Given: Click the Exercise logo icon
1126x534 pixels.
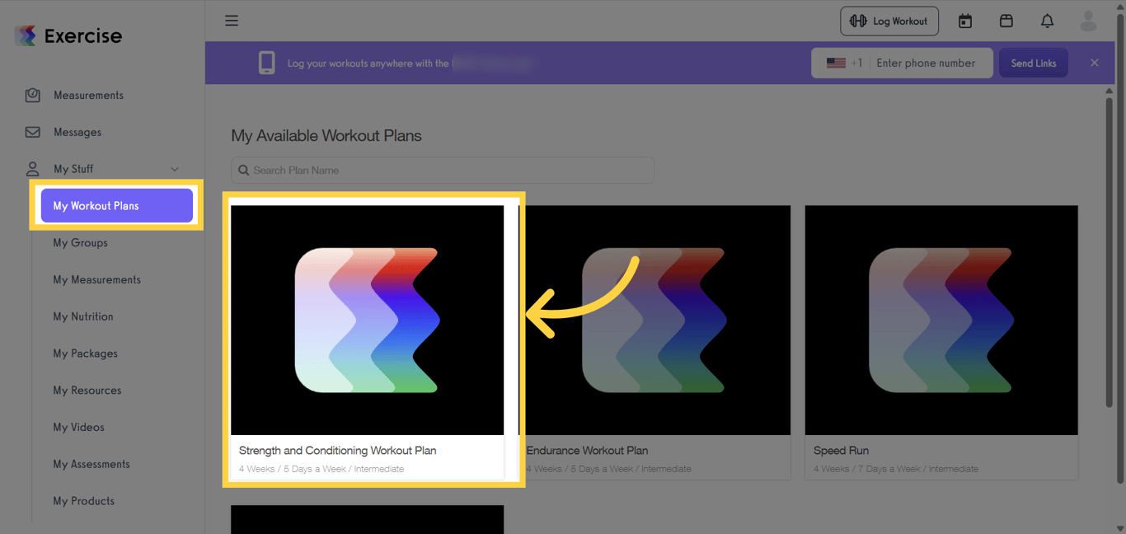Looking at the screenshot, I should click(26, 35).
